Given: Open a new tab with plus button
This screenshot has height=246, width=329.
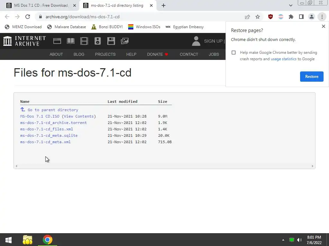Looking at the screenshot, I should (164, 5).
